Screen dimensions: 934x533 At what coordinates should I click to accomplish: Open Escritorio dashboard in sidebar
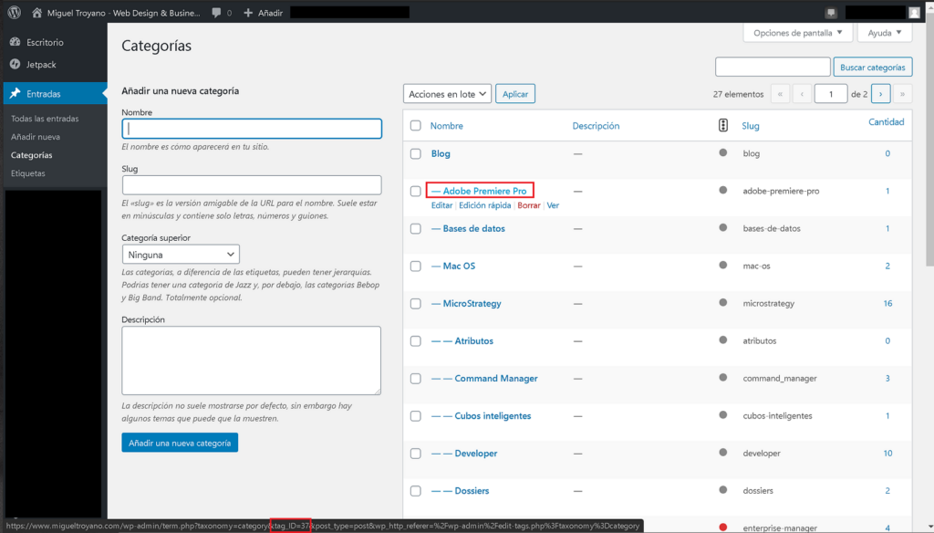click(x=44, y=42)
